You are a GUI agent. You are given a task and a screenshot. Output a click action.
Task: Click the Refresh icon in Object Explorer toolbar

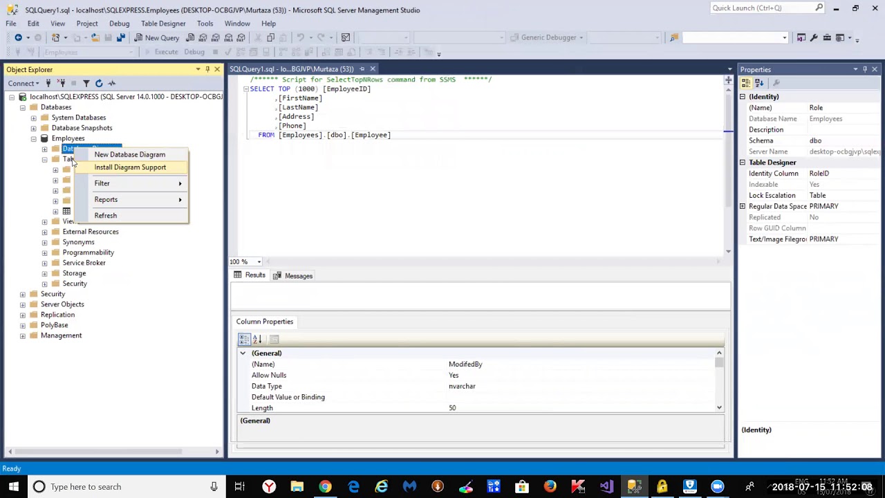click(x=99, y=83)
